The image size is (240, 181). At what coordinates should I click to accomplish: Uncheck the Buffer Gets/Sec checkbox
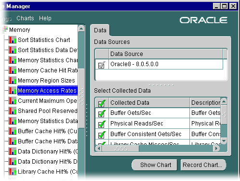(102, 113)
